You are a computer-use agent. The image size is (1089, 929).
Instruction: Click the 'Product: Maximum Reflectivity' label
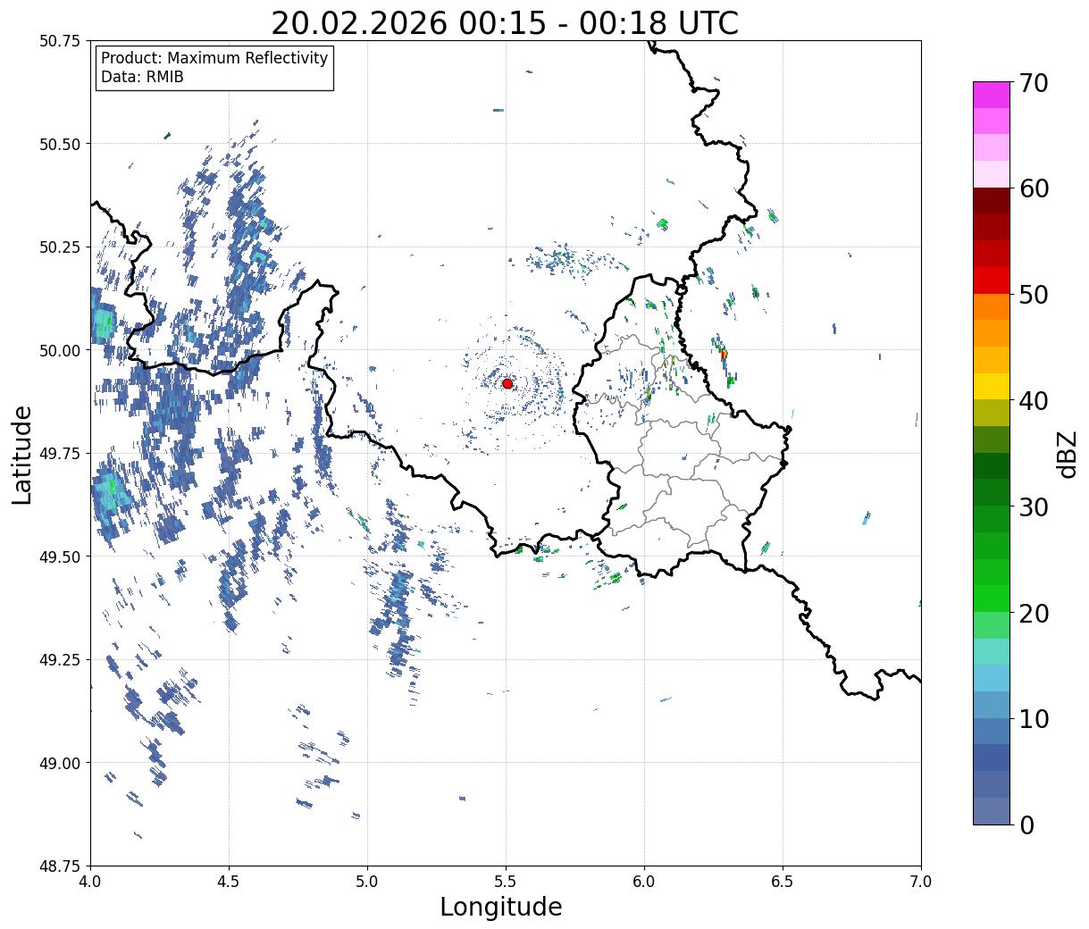(x=214, y=58)
